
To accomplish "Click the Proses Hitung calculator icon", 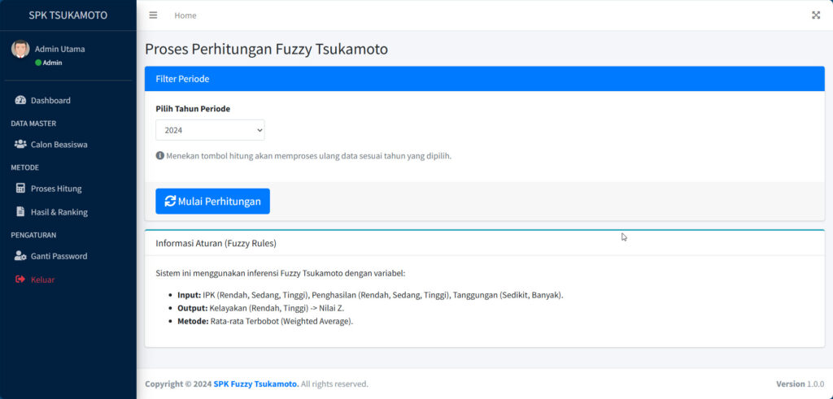I will tap(20, 189).
